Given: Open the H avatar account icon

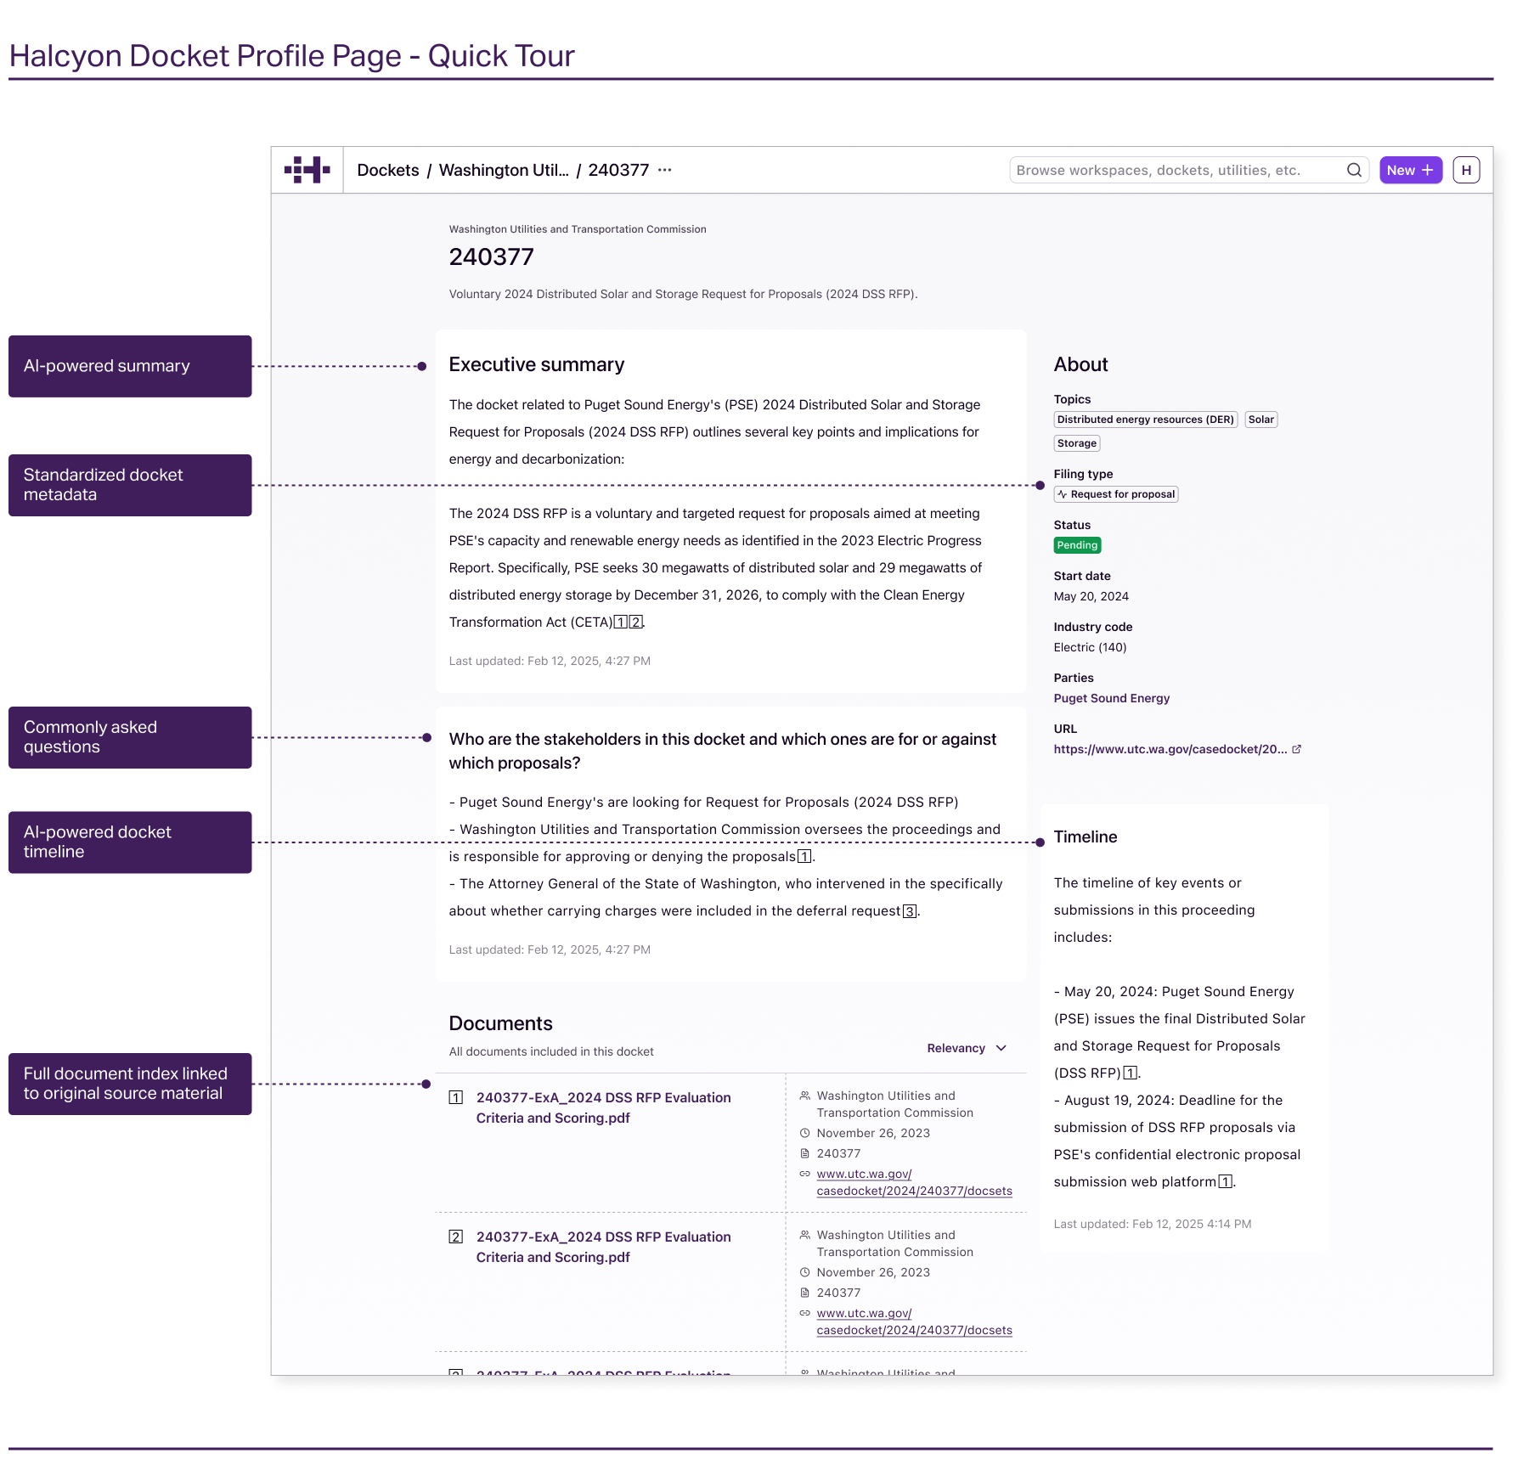Looking at the screenshot, I should pos(1466,170).
